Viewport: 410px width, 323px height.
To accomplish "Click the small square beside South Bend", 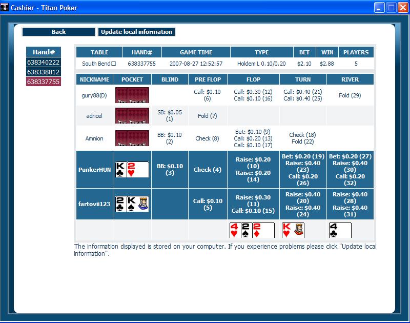I will pyautogui.click(x=114, y=64).
